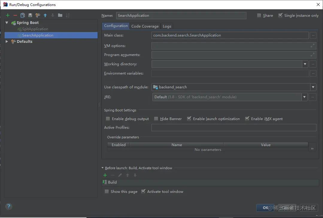323x218 pixels.
Task: Add before launch task with plus
Action: coord(105,175)
